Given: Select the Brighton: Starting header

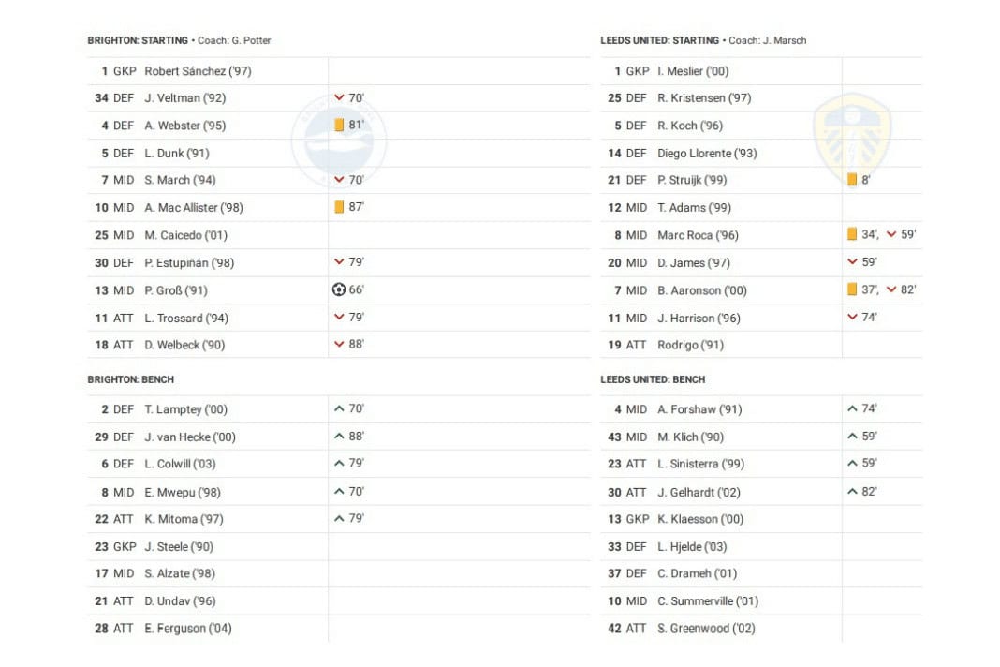Looking at the screenshot, I should point(138,41).
